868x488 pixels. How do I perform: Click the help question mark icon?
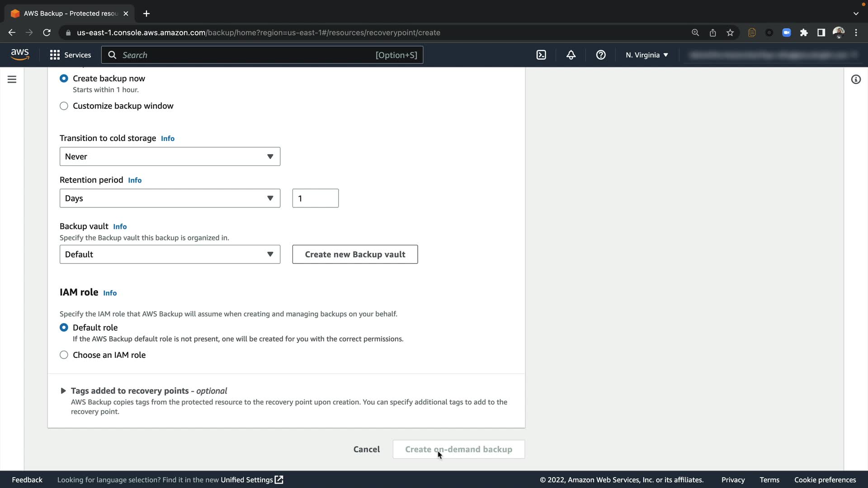pos(601,55)
